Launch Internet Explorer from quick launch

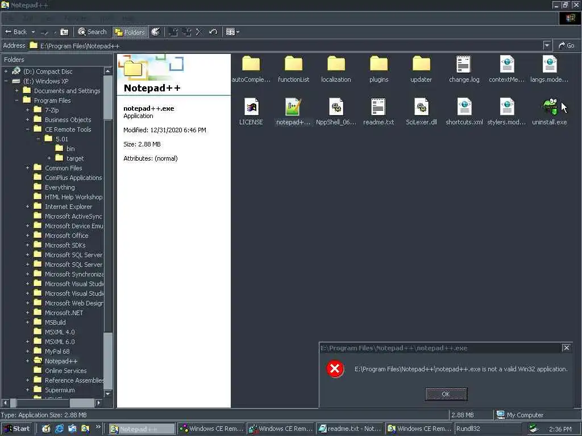[x=59, y=429]
